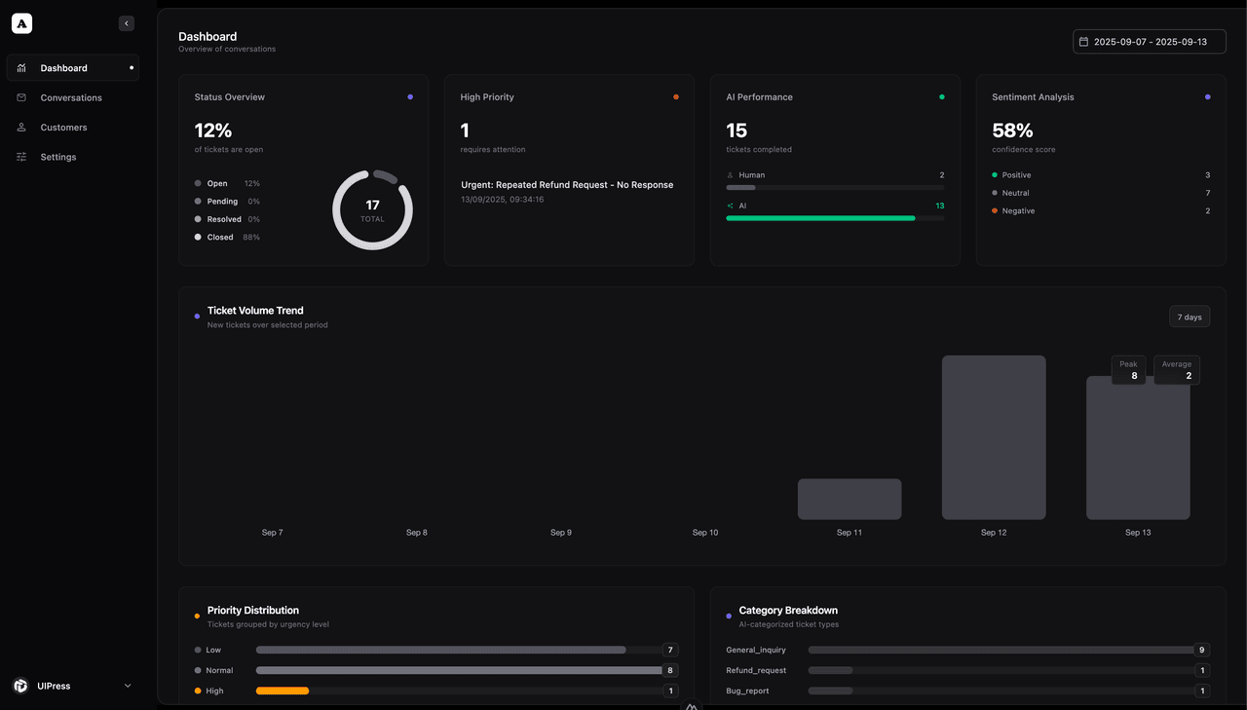Open the 7 days period selector
The height and width of the screenshot is (710, 1247).
pos(1190,317)
